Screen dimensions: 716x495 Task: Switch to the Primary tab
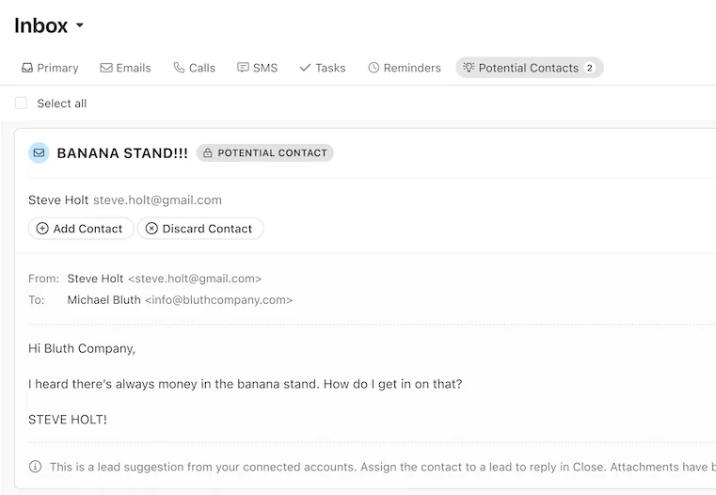(50, 68)
